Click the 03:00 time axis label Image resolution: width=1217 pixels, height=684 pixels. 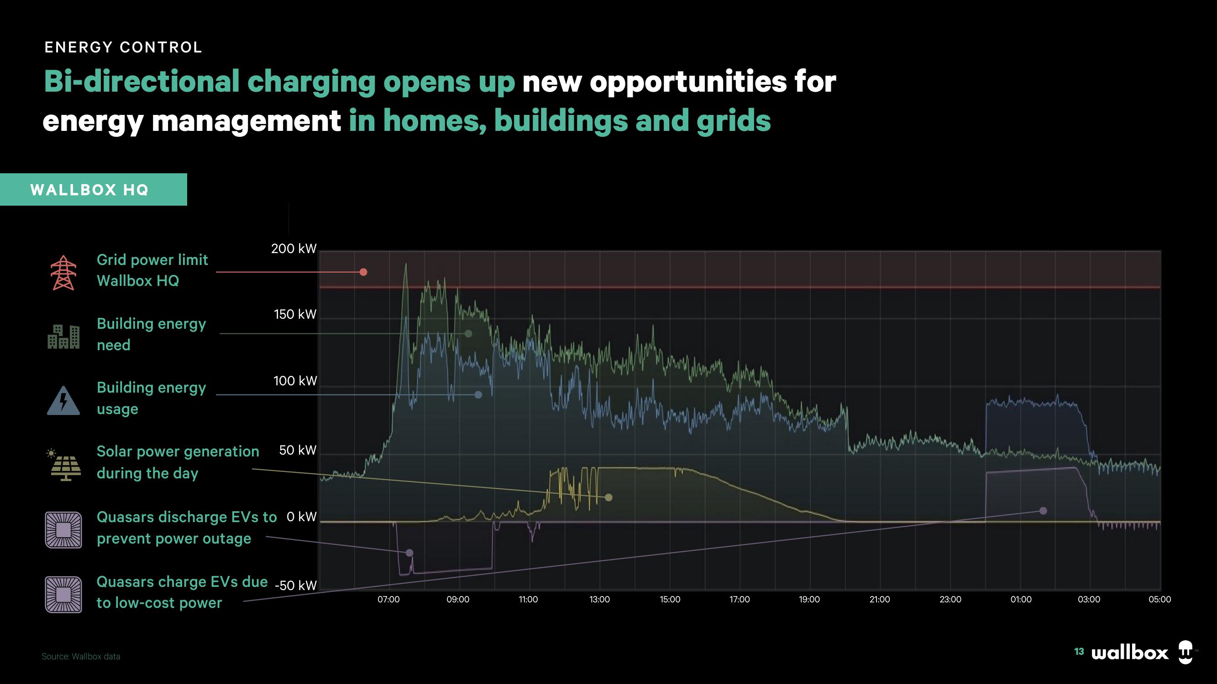pyautogui.click(x=1089, y=600)
